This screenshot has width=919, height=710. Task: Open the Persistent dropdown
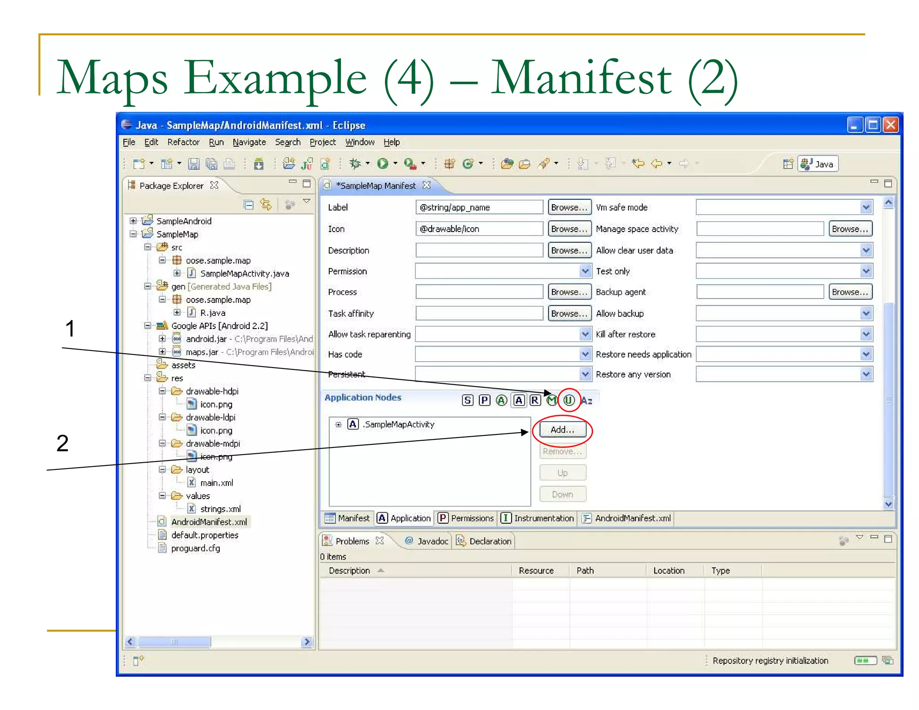pos(585,374)
